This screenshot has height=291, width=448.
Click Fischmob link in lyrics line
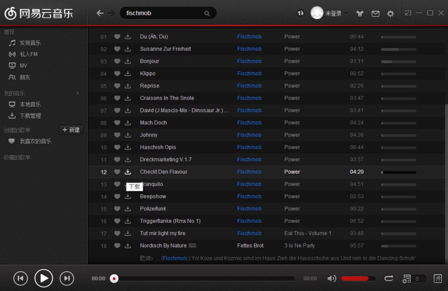coord(175,258)
